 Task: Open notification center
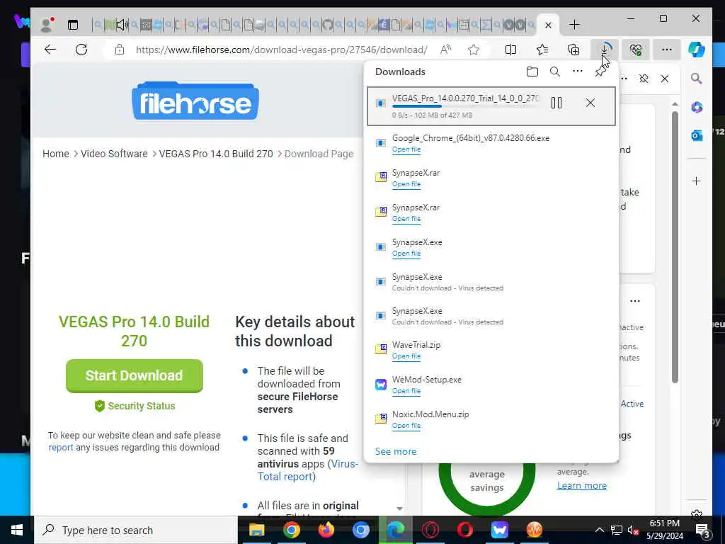702,530
